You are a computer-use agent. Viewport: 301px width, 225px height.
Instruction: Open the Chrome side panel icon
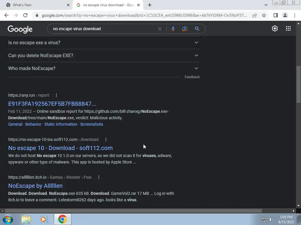[x=276, y=15]
